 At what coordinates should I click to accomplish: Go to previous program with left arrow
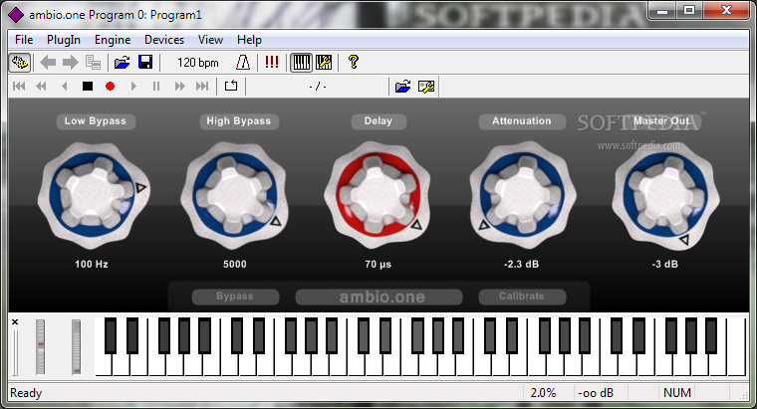pyautogui.click(x=48, y=63)
